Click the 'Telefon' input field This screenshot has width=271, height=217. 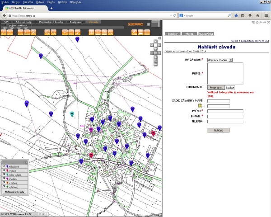(225, 122)
